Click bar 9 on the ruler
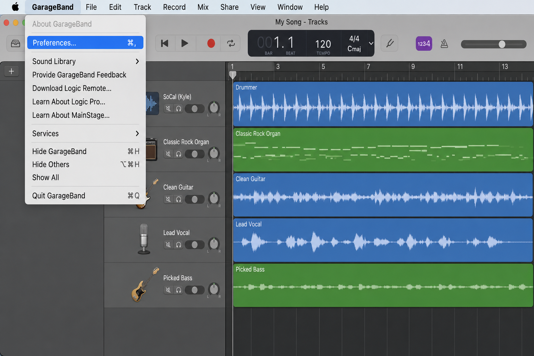Viewport: 534px width, 356px height. coord(413,67)
